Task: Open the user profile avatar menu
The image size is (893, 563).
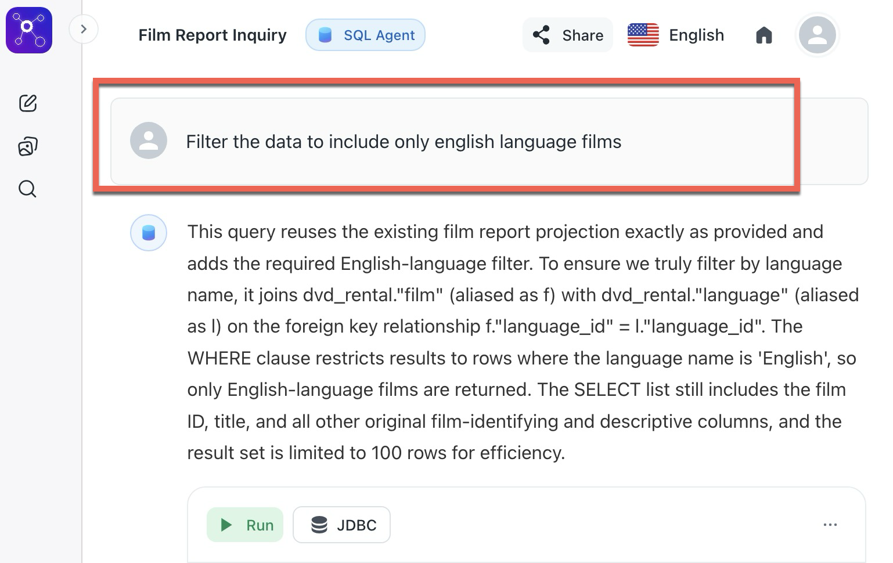Action: (817, 35)
